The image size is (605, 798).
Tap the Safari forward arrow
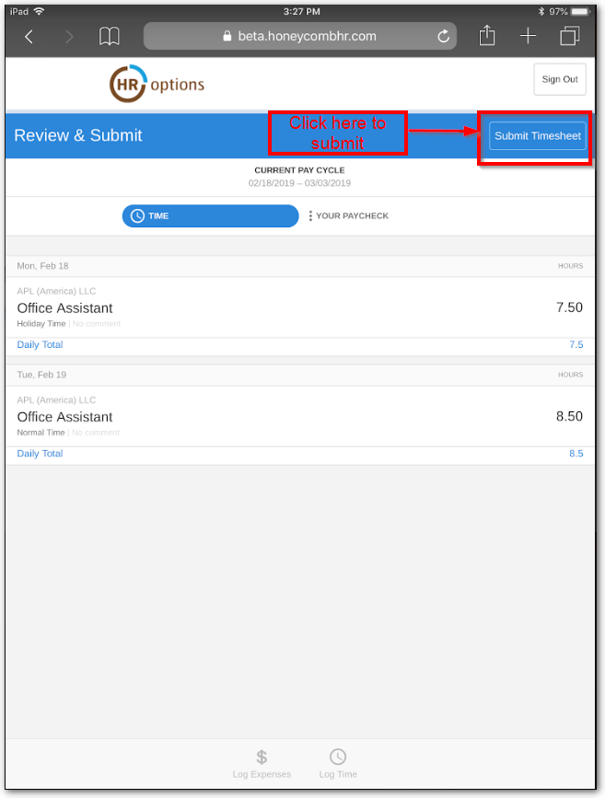click(69, 37)
